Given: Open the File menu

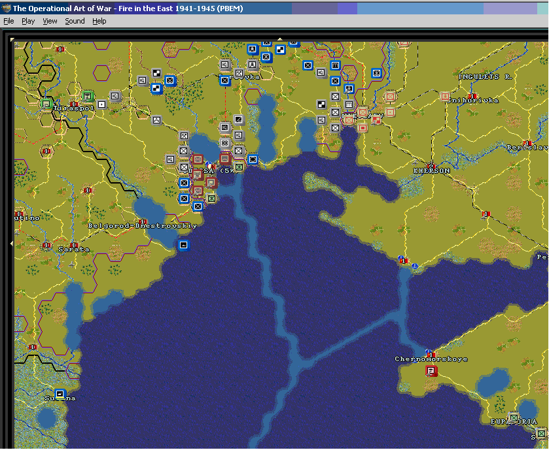Looking at the screenshot, I should tap(9, 22).
